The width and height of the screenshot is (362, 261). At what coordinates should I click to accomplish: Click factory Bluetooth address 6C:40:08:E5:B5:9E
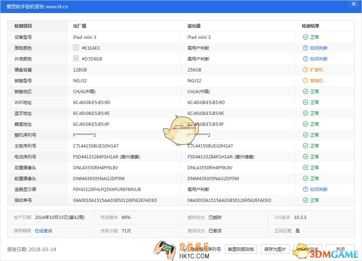pyautogui.click(x=92, y=113)
